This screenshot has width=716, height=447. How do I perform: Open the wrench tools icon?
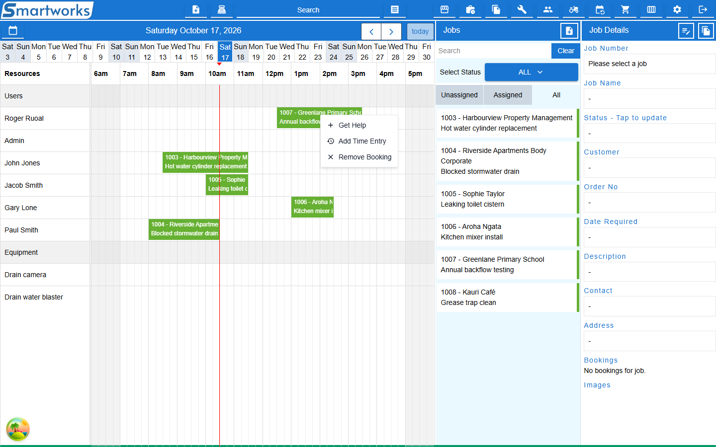click(x=522, y=9)
